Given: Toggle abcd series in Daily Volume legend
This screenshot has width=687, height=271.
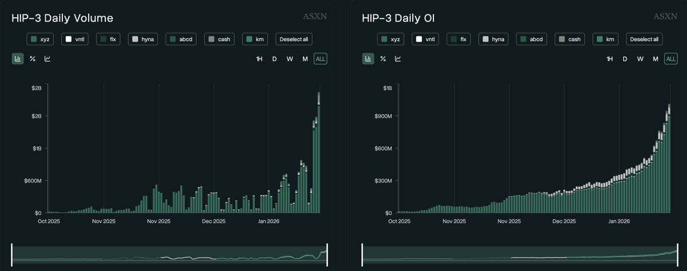Looking at the screenshot, I should (x=181, y=39).
